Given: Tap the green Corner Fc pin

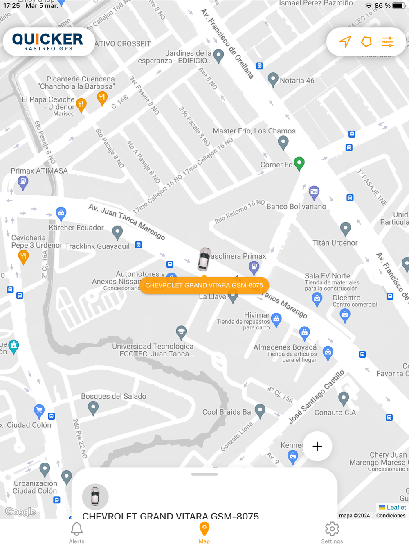Looking at the screenshot, I should point(299,164).
